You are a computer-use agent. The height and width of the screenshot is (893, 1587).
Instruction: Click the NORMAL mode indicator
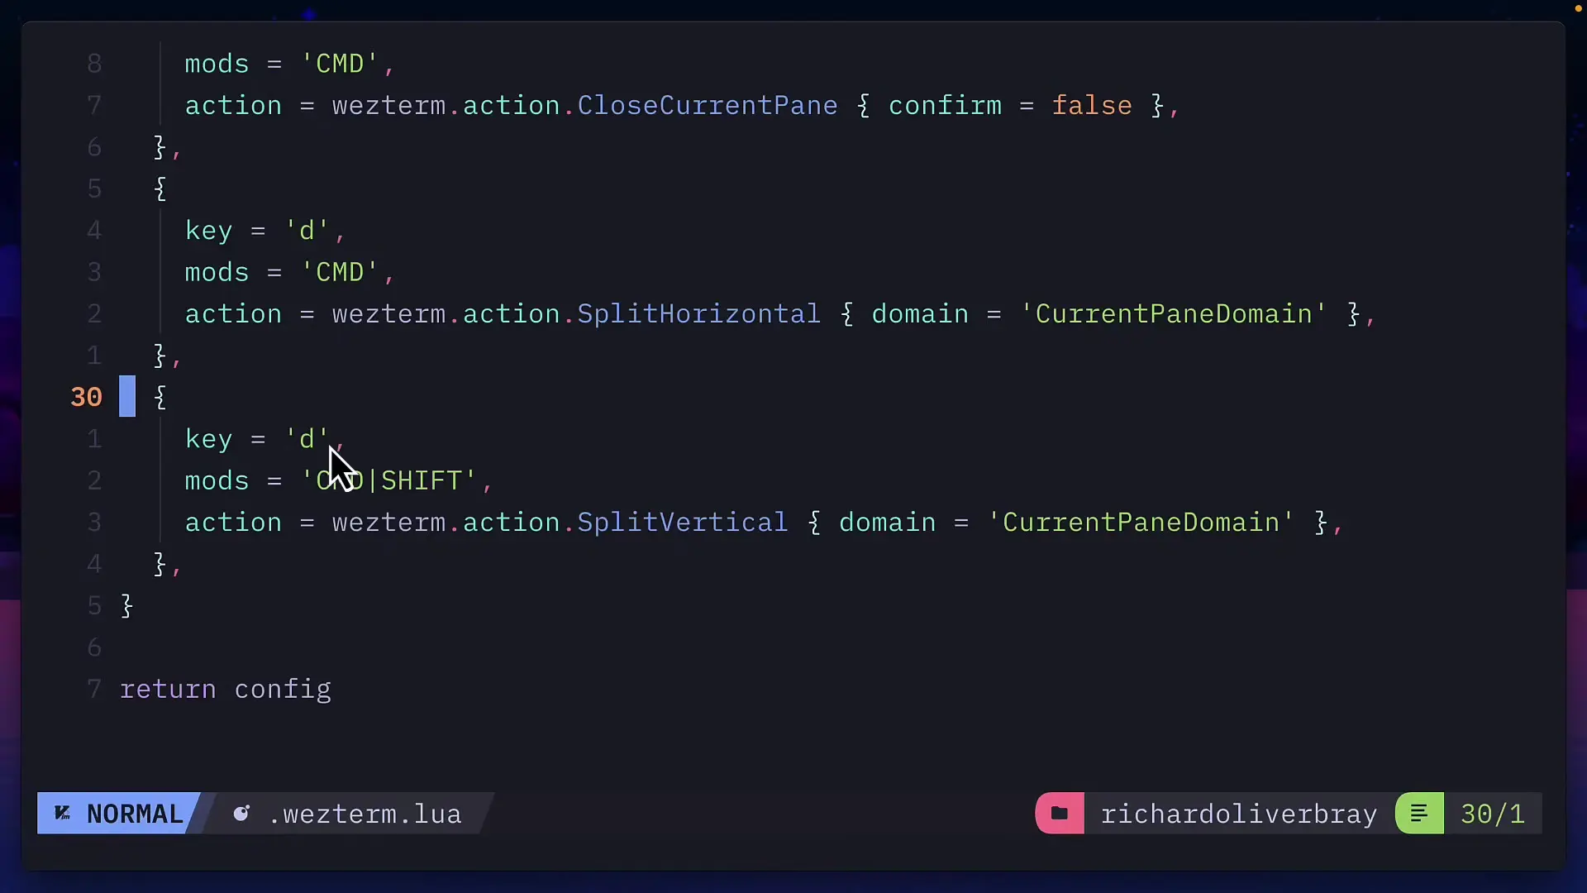[134, 814]
